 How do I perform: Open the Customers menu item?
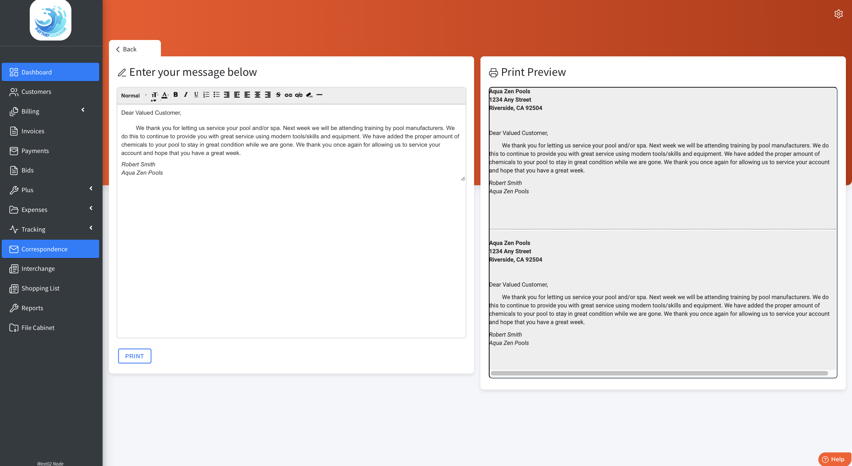click(x=36, y=92)
